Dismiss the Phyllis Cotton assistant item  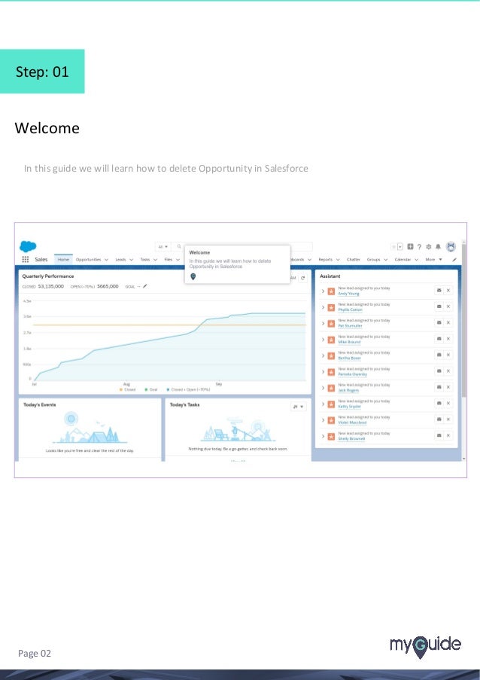click(x=448, y=306)
